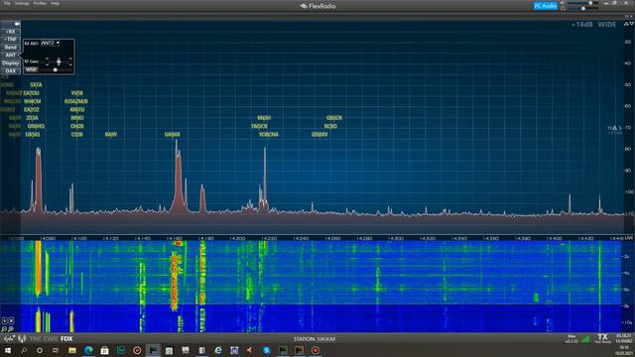This screenshot has height=357, width=635.
Task: Select the YV5B spot label
Action: [x=77, y=93]
